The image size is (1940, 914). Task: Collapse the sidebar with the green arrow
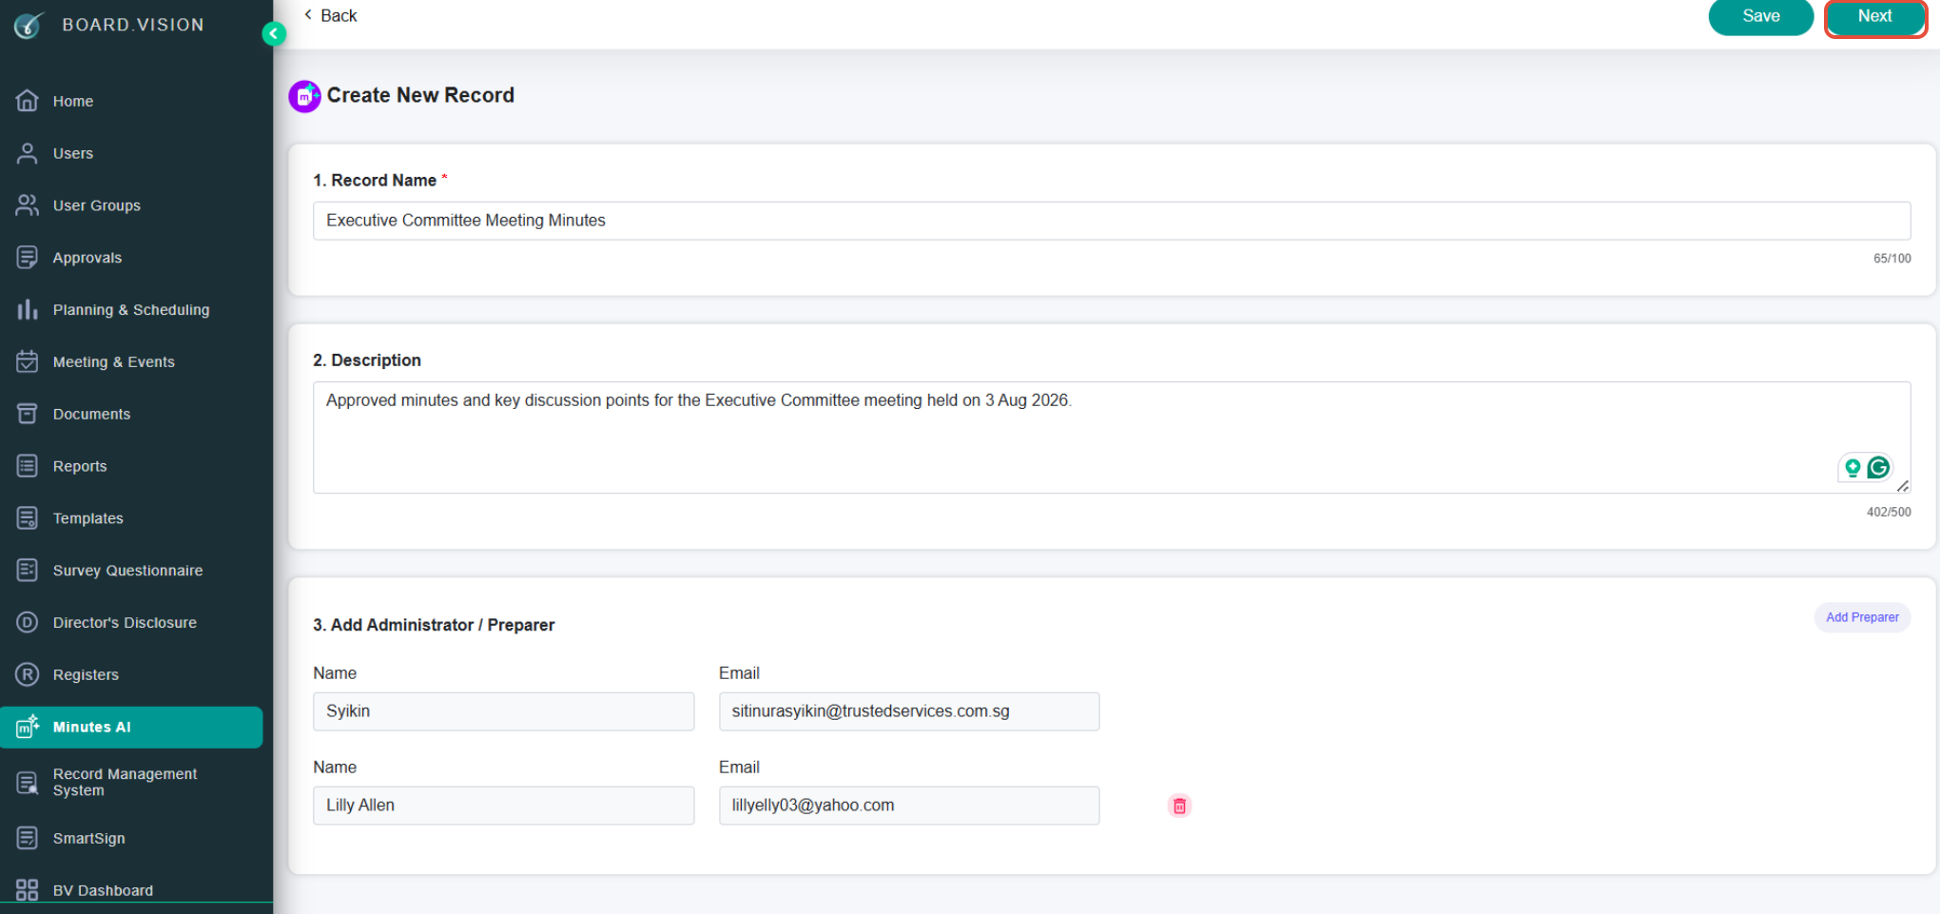pos(274,34)
